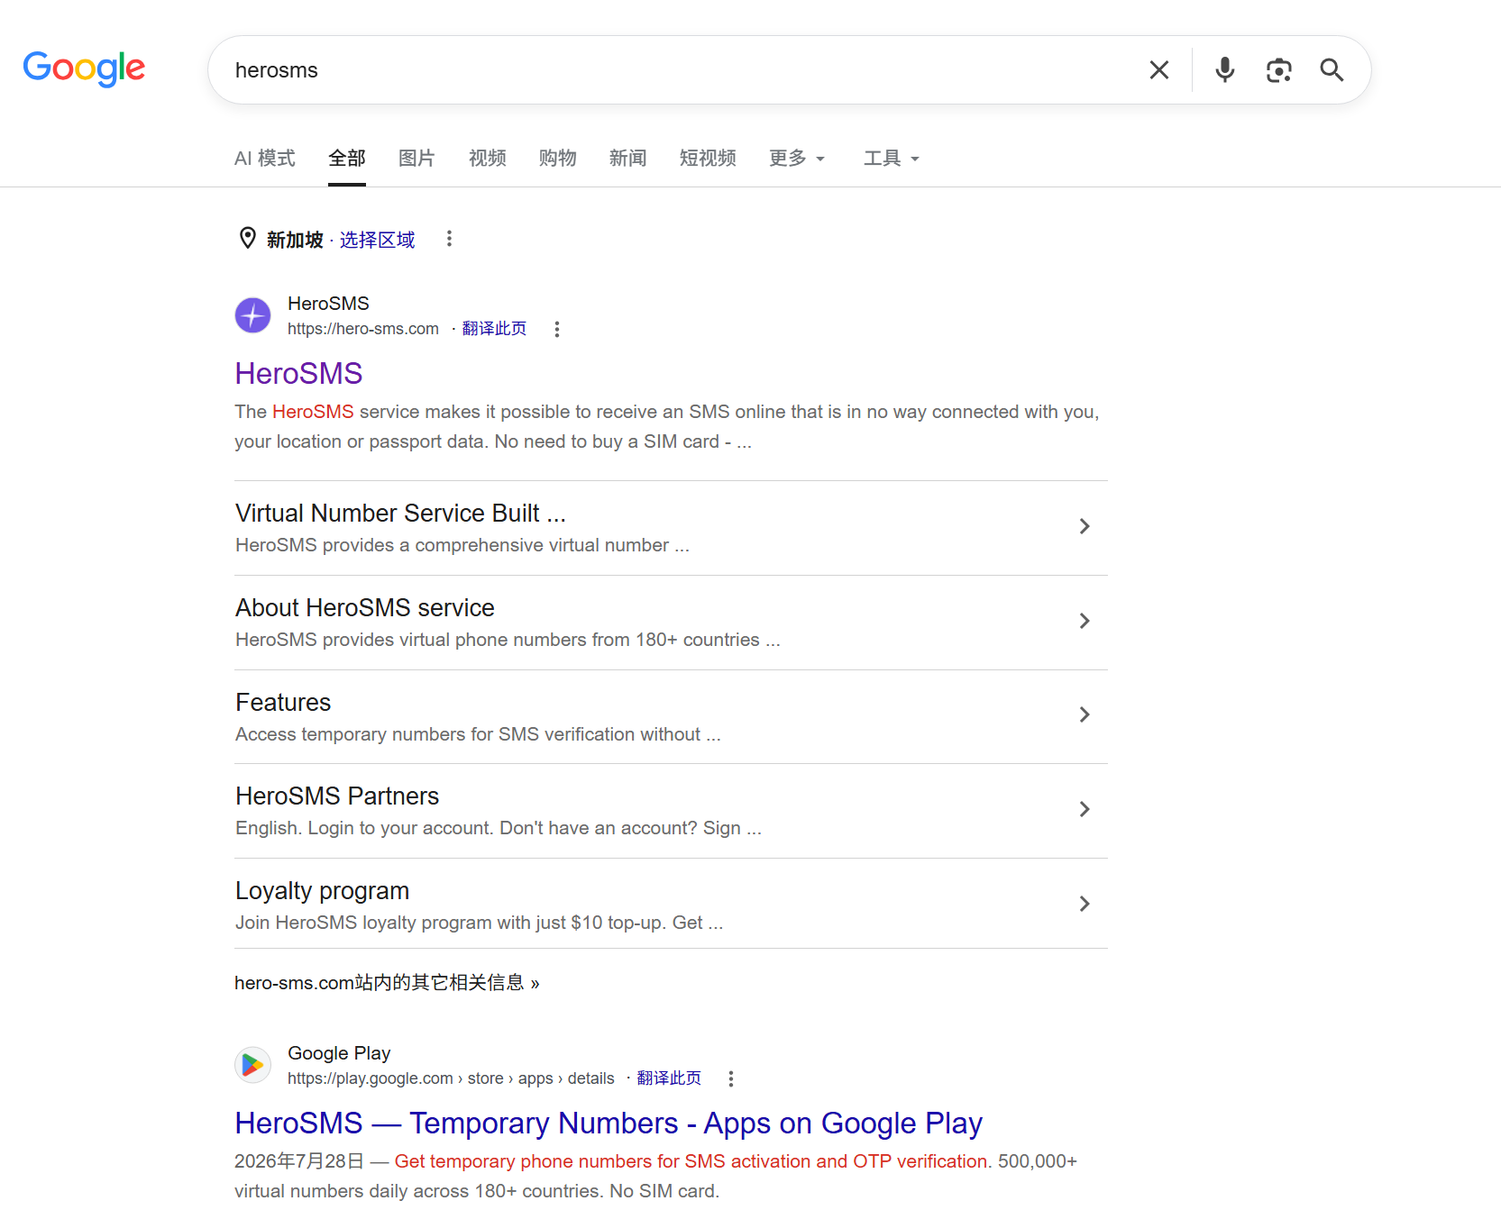Screen dimensions: 1501x1210
Task: Start voice search with microphone icon
Action: pos(1224,70)
